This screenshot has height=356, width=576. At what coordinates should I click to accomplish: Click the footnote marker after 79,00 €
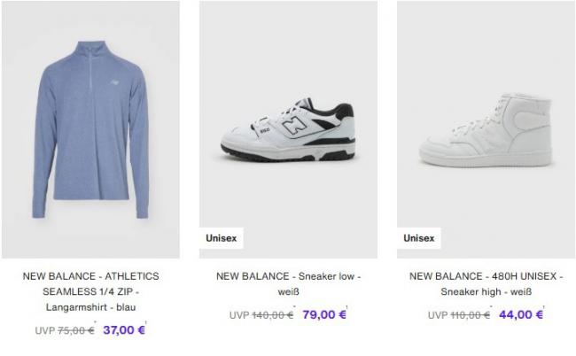pyautogui.click(x=345, y=307)
